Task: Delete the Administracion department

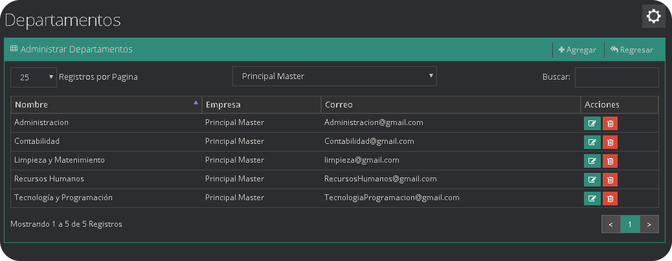Action: point(610,123)
